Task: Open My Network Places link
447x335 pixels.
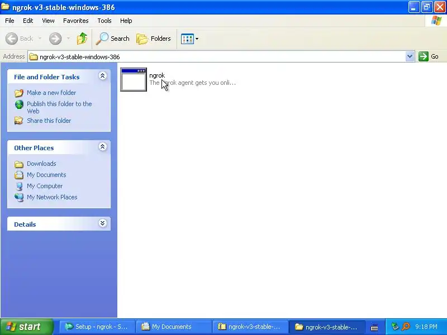Action: (x=52, y=197)
